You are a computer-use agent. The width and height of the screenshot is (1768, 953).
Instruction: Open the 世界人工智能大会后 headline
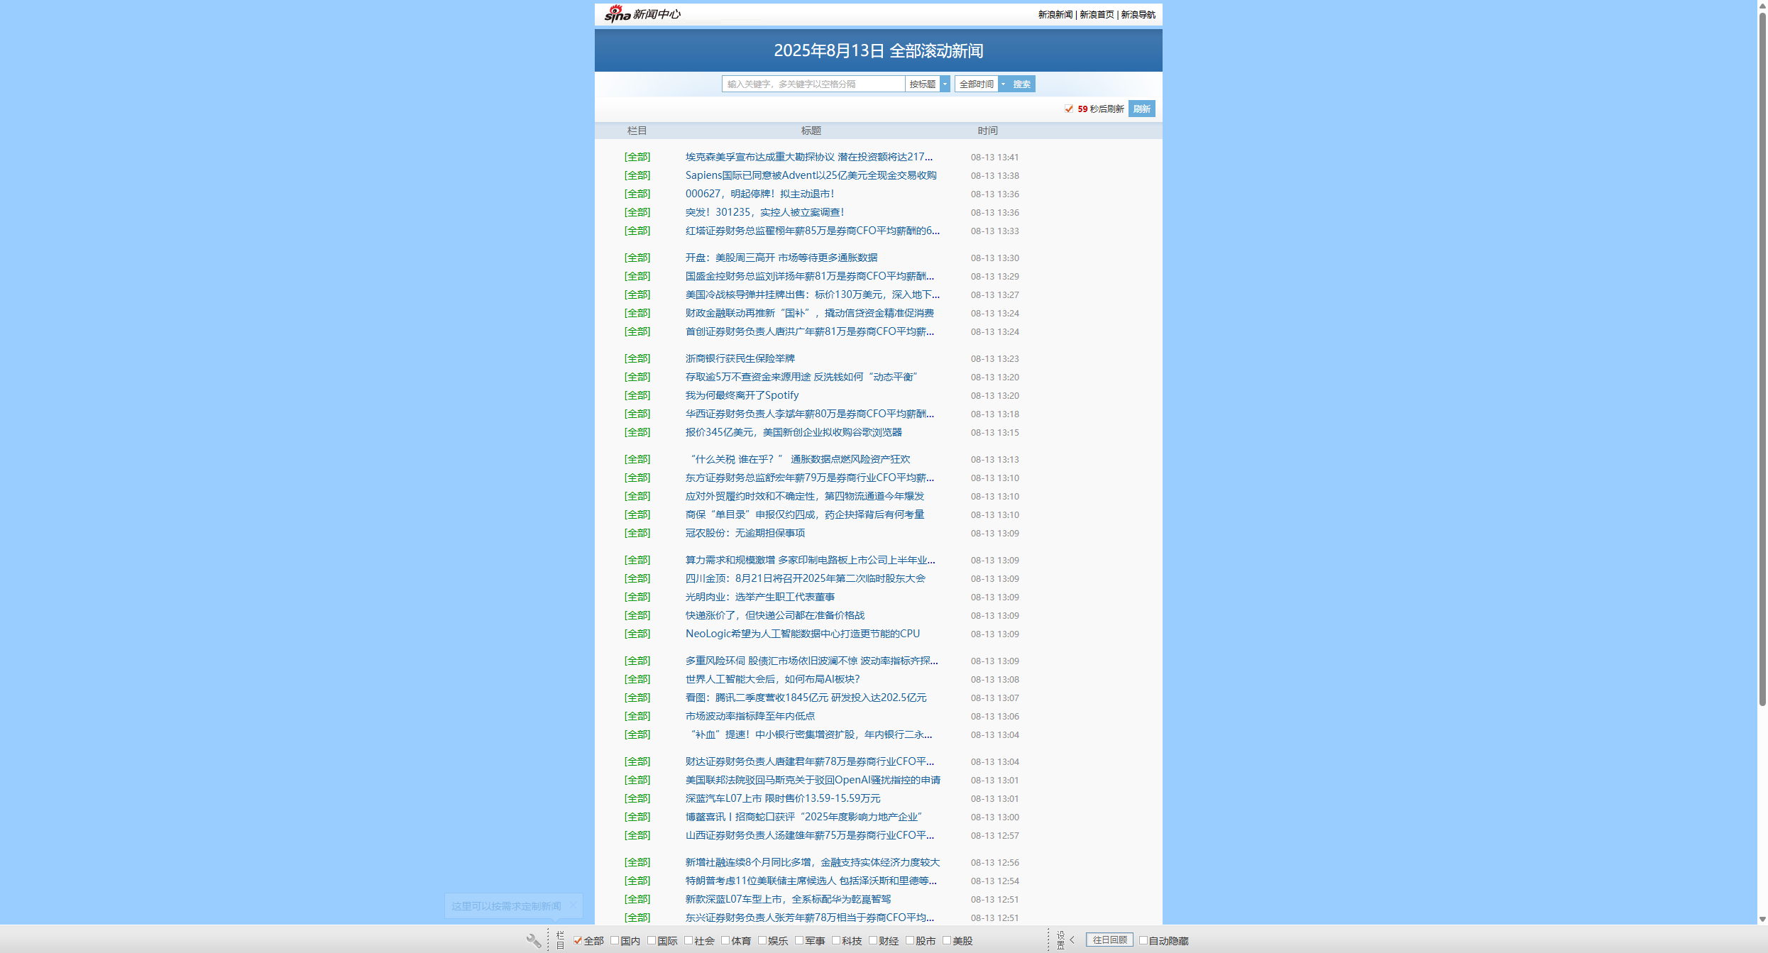pos(773,679)
